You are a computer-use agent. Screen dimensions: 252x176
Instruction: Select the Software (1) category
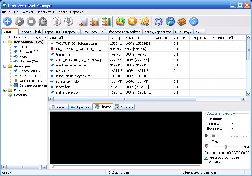[x=29, y=52]
